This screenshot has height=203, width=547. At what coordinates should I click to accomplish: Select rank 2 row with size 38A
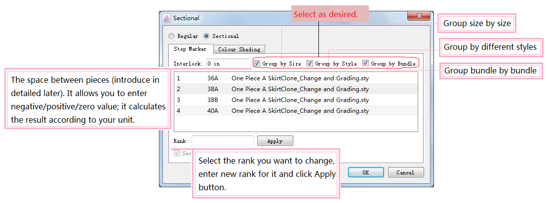click(296, 89)
